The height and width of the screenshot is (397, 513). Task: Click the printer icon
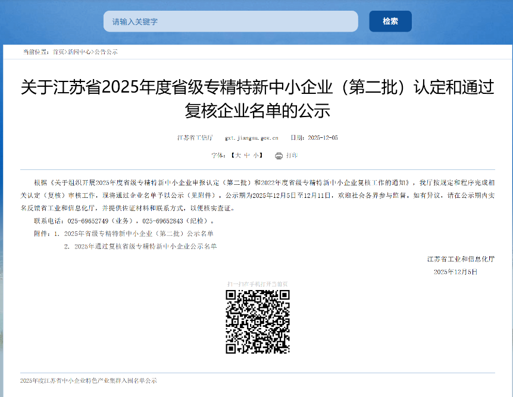coord(279,156)
